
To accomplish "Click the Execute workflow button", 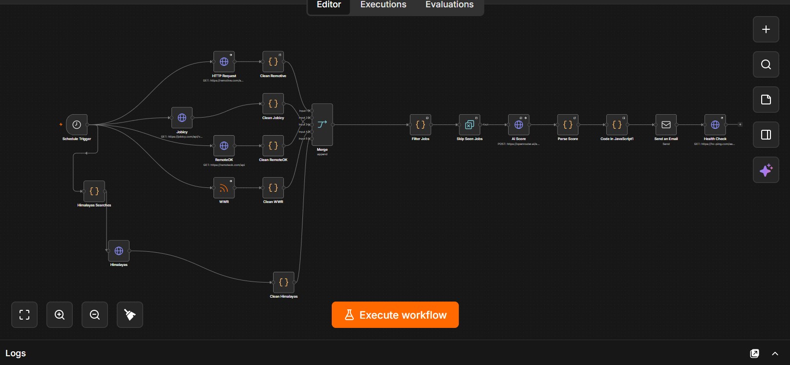I will point(395,315).
